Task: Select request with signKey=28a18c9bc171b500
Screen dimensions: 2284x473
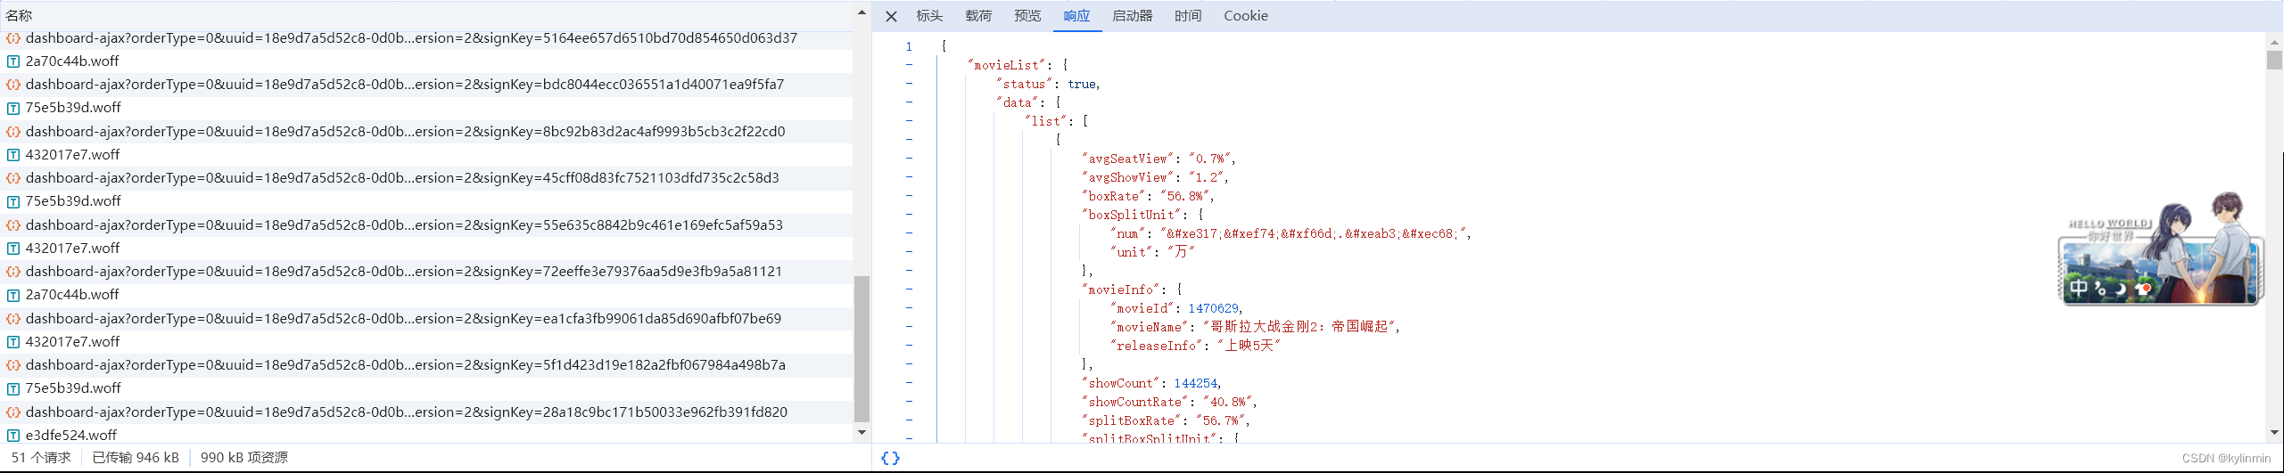Action: coord(426,412)
